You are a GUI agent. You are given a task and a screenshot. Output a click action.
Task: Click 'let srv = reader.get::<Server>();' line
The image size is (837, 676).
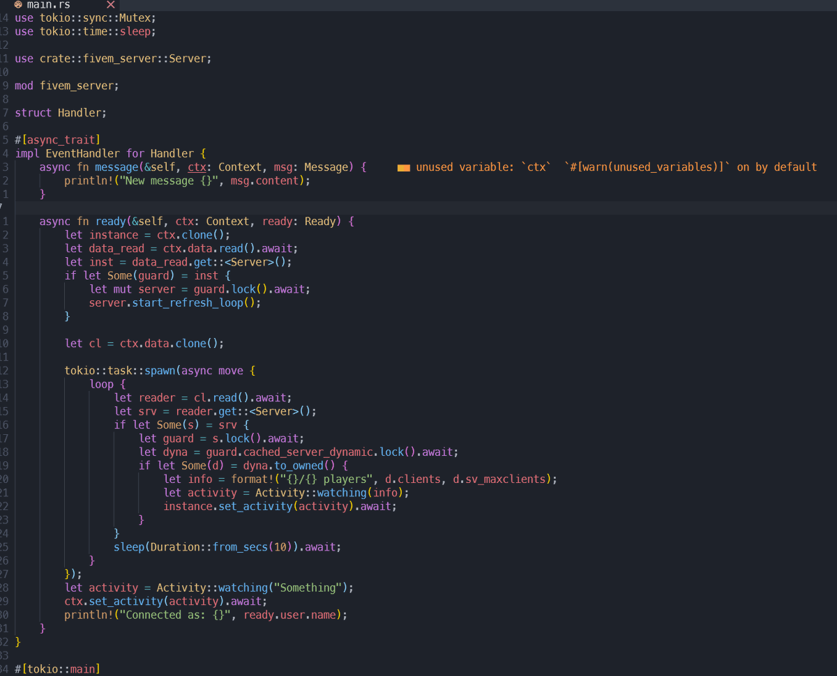(x=215, y=411)
